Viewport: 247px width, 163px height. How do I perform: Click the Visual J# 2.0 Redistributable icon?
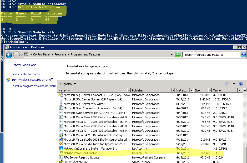(x=61, y=135)
